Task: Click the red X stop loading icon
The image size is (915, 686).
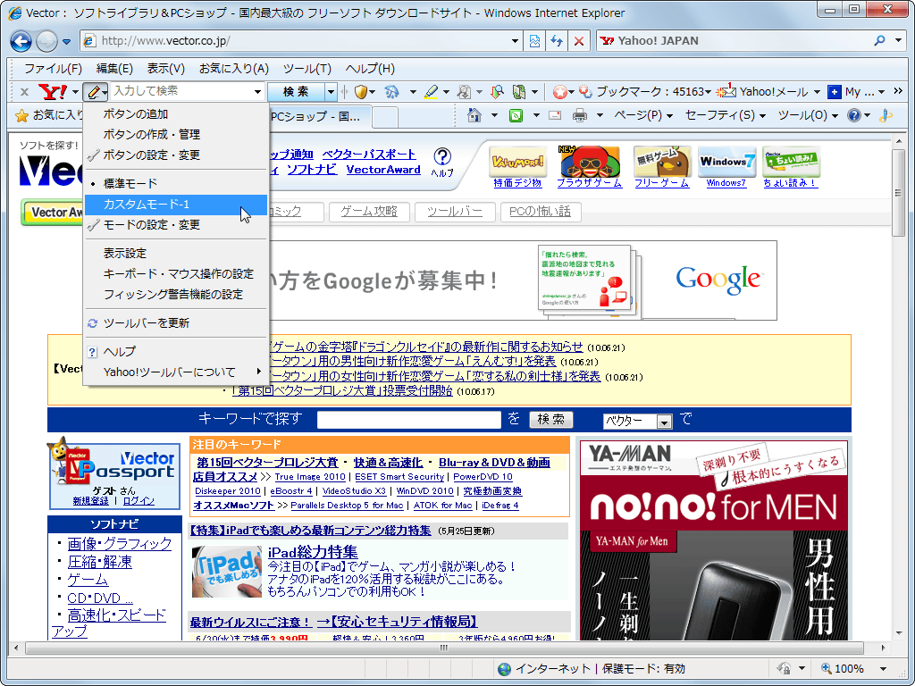Action: coord(579,41)
